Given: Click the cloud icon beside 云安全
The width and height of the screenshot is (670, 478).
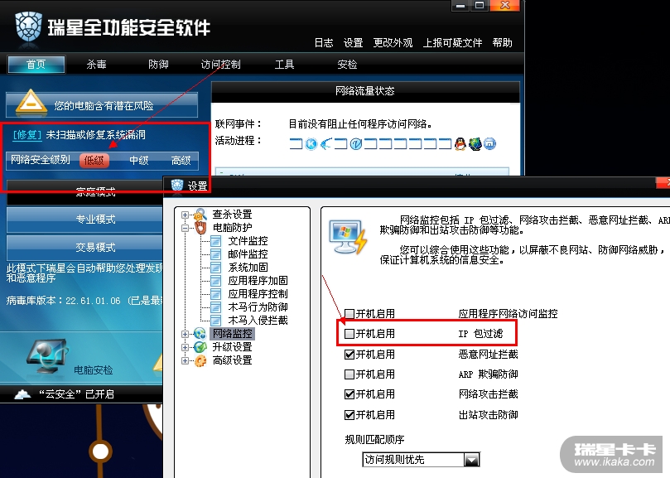Looking at the screenshot, I should pyautogui.click(x=22, y=394).
